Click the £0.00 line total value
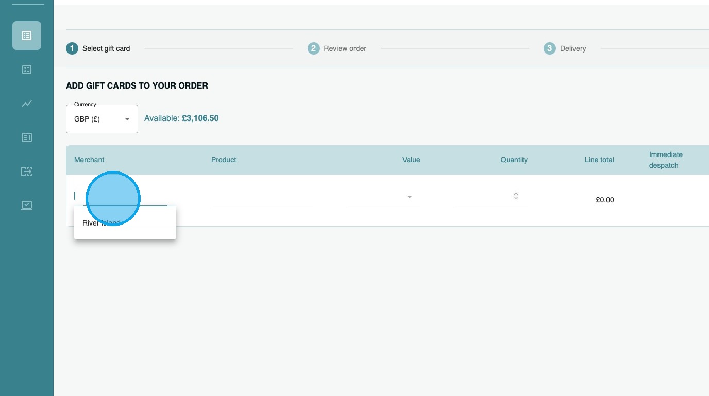Screen dimensions: 709x396 [x=605, y=200]
